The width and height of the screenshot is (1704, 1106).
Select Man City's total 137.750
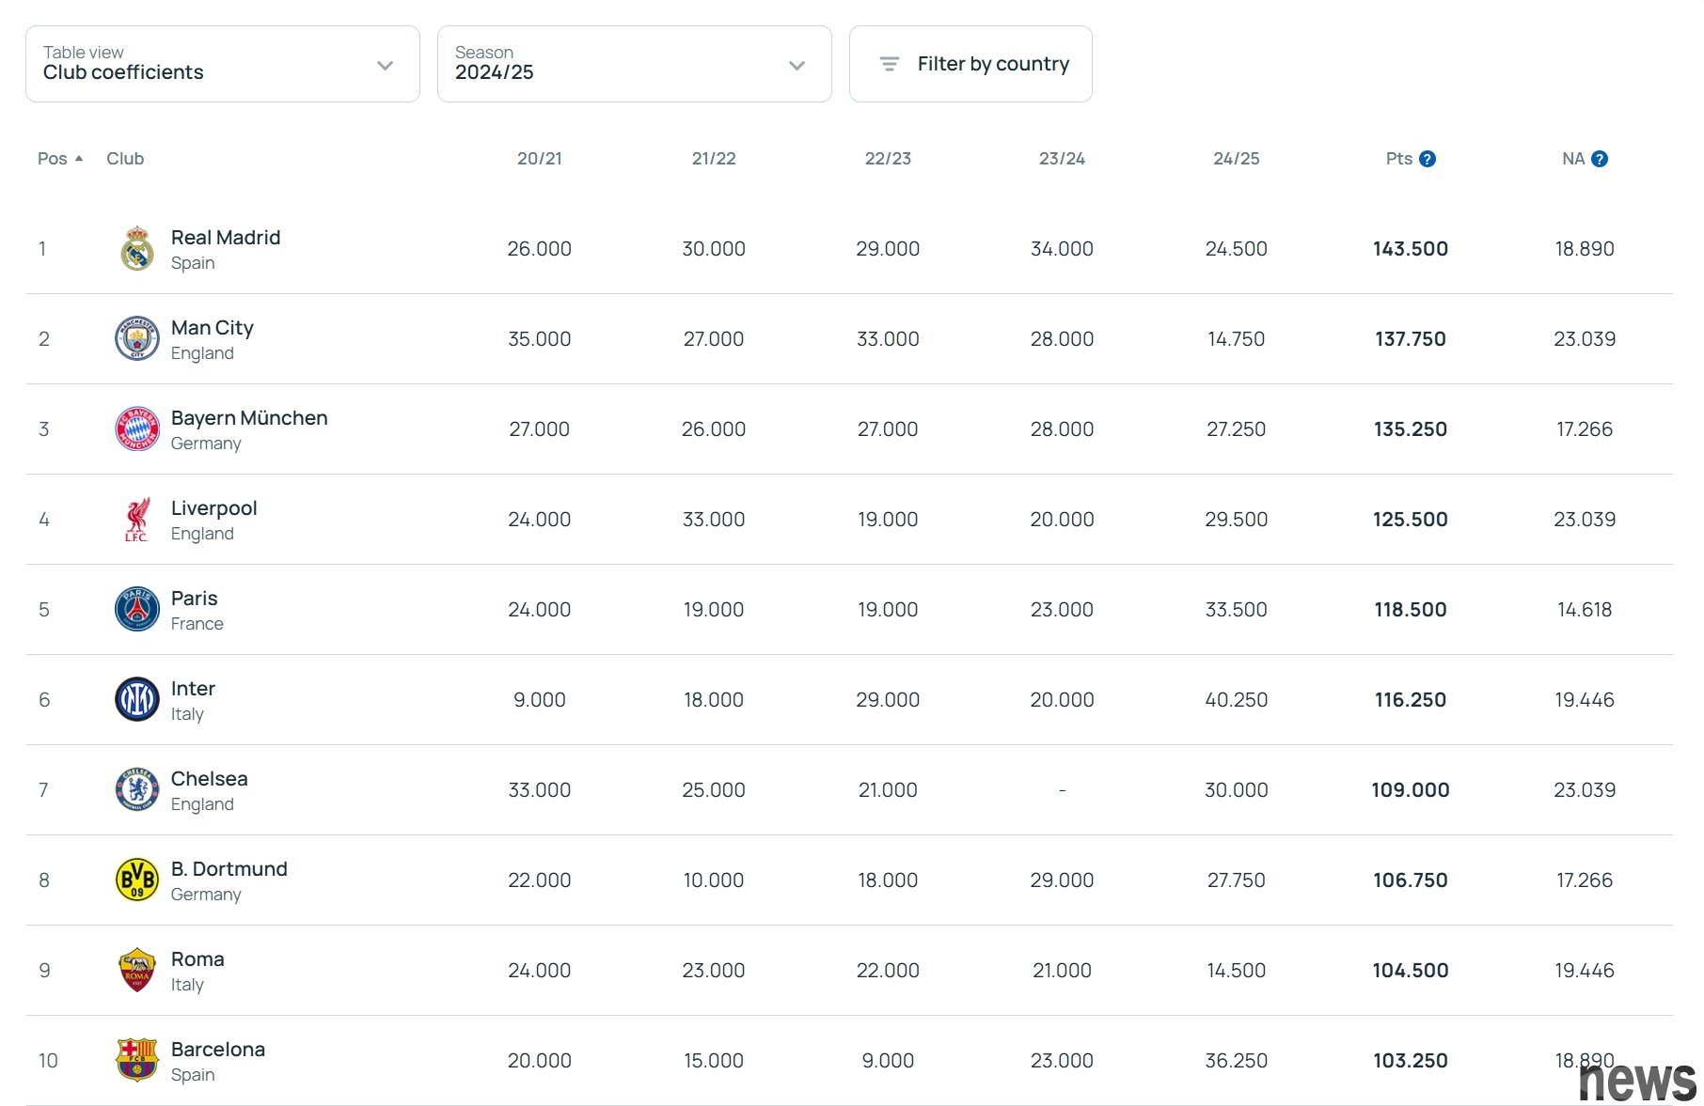click(x=1411, y=339)
